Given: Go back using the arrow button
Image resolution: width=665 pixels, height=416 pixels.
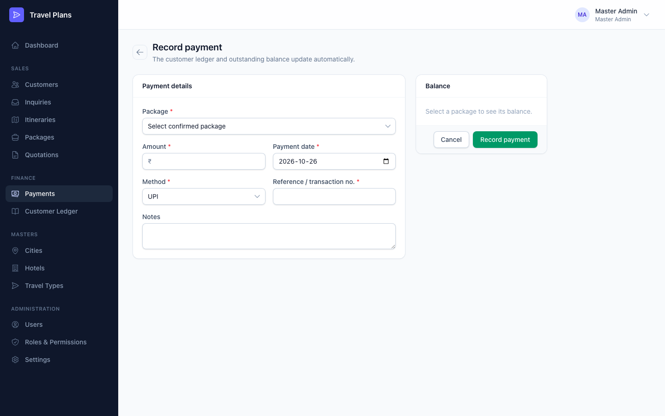Looking at the screenshot, I should (x=140, y=52).
